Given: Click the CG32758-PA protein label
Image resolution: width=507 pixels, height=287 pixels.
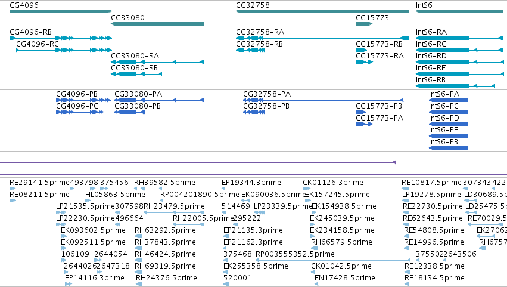Looking at the screenshot, I should click(267, 94).
